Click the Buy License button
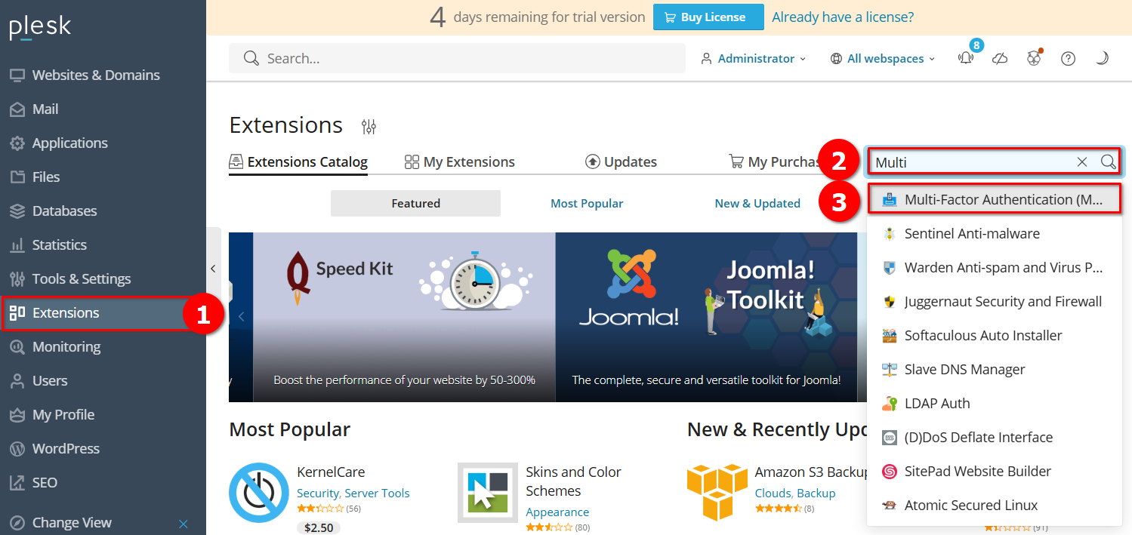Image resolution: width=1132 pixels, height=535 pixels. pyautogui.click(x=708, y=17)
